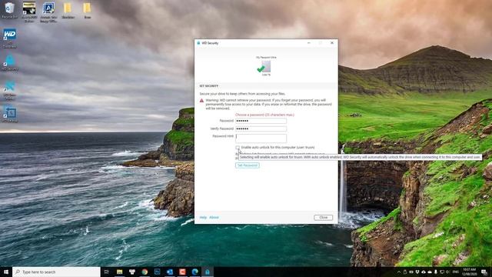492x277 pixels.
Task: Launch Google Chrome from the taskbar
Action: pyautogui.click(x=145, y=272)
